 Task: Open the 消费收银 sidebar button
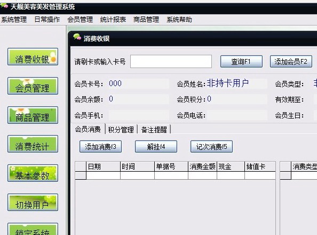(x=33, y=56)
